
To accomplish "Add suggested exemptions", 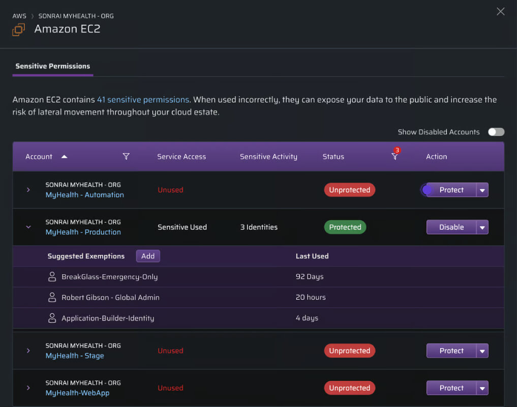I will (x=148, y=256).
